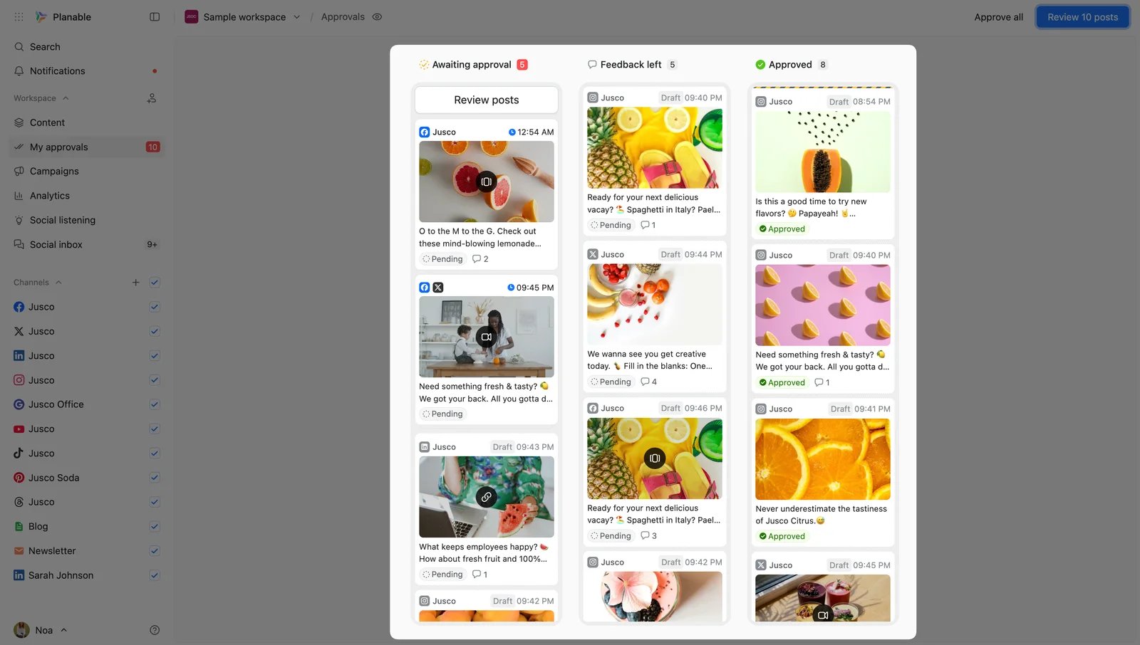Click the YouTube Jusco channel icon
The image size is (1140, 645).
click(19, 429)
